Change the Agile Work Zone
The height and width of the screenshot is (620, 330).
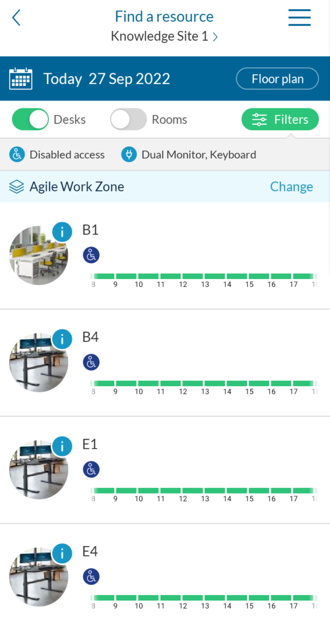click(x=291, y=186)
